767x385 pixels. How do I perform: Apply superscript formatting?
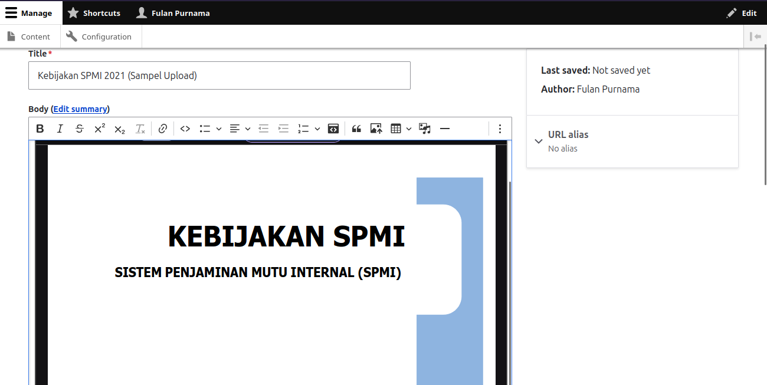click(x=100, y=129)
